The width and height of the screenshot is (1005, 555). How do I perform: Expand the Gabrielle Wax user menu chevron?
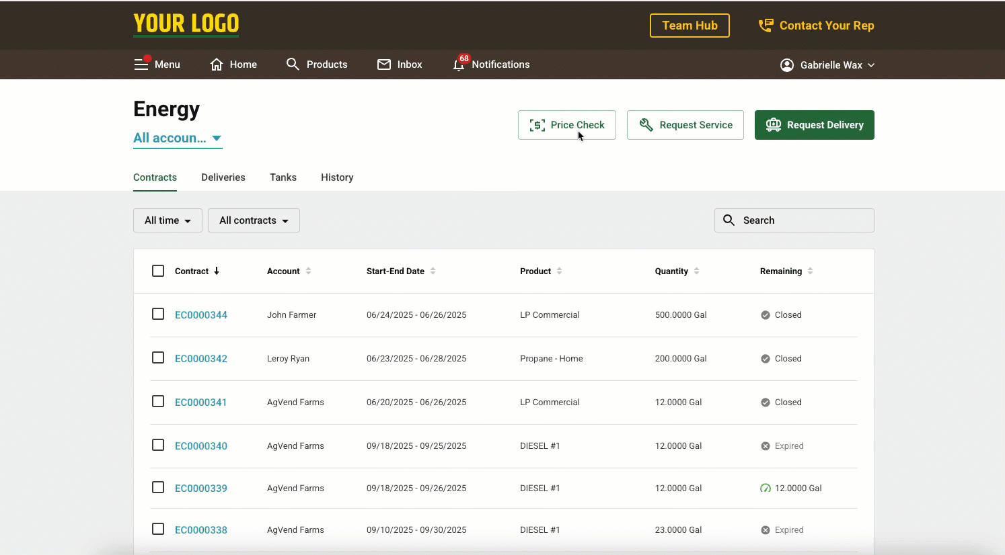click(x=871, y=65)
